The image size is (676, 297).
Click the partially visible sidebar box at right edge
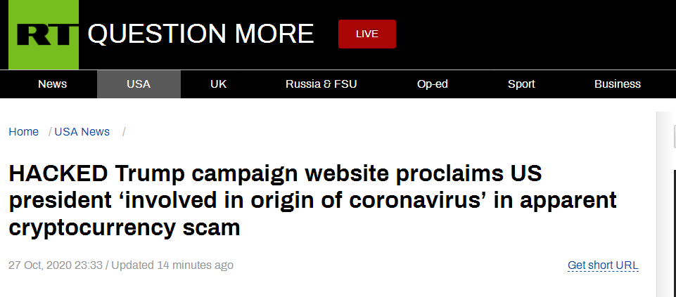[x=675, y=137]
